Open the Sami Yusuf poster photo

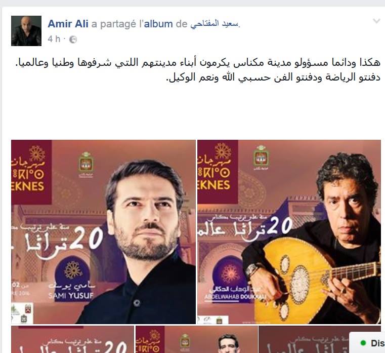(103, 232)
